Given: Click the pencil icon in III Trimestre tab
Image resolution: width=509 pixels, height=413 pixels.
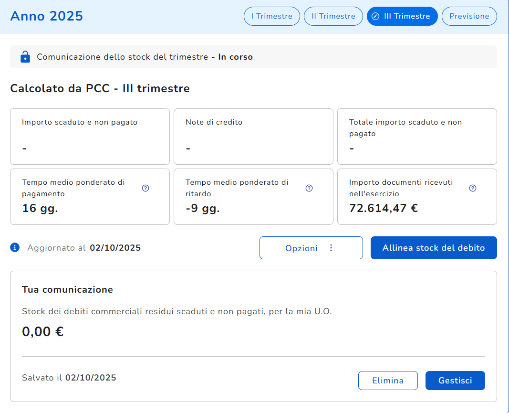Looking at the screenshot, I should click(375, 16).
